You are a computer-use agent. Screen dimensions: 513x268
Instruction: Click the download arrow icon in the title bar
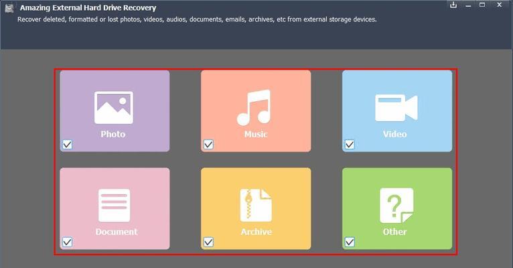(453, 5)
